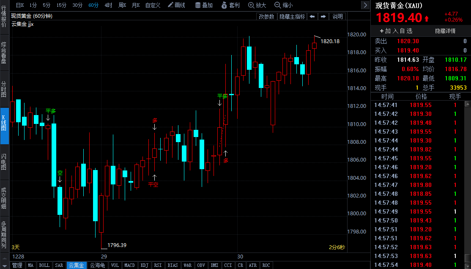
Task: Zoom out with 缩小 magnifier
Action: click(284, 5)
